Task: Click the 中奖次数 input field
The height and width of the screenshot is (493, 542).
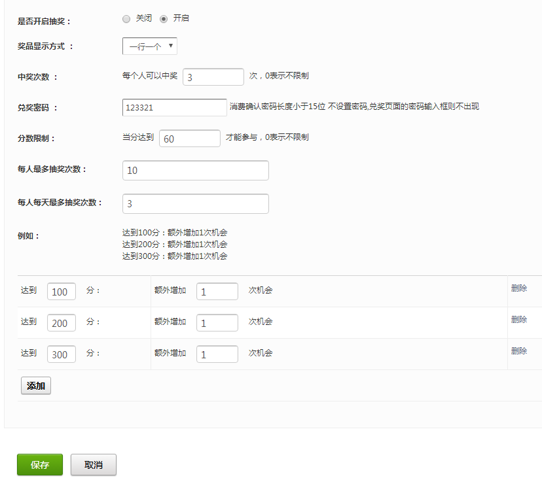Action: [x=213, y=77]
